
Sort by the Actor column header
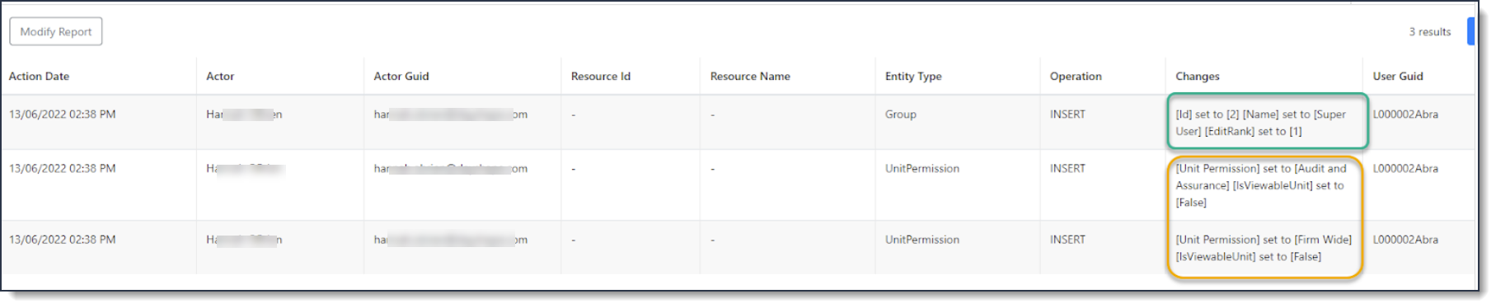(x=220, y=76)
